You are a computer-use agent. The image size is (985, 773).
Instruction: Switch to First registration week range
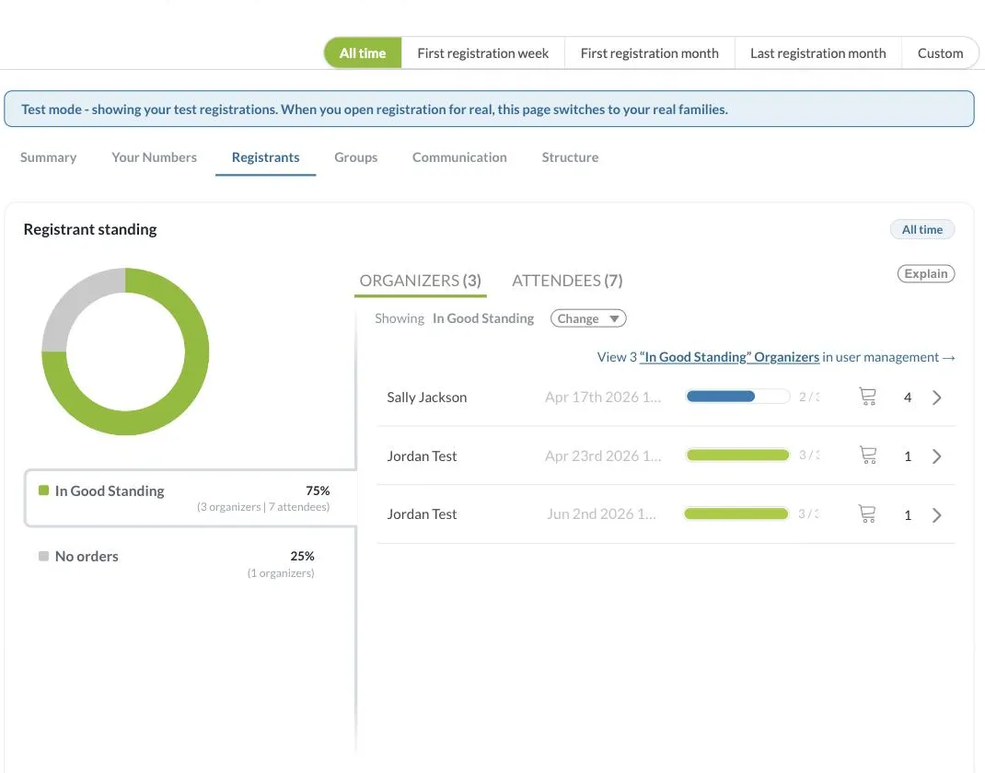click(482, 53)
